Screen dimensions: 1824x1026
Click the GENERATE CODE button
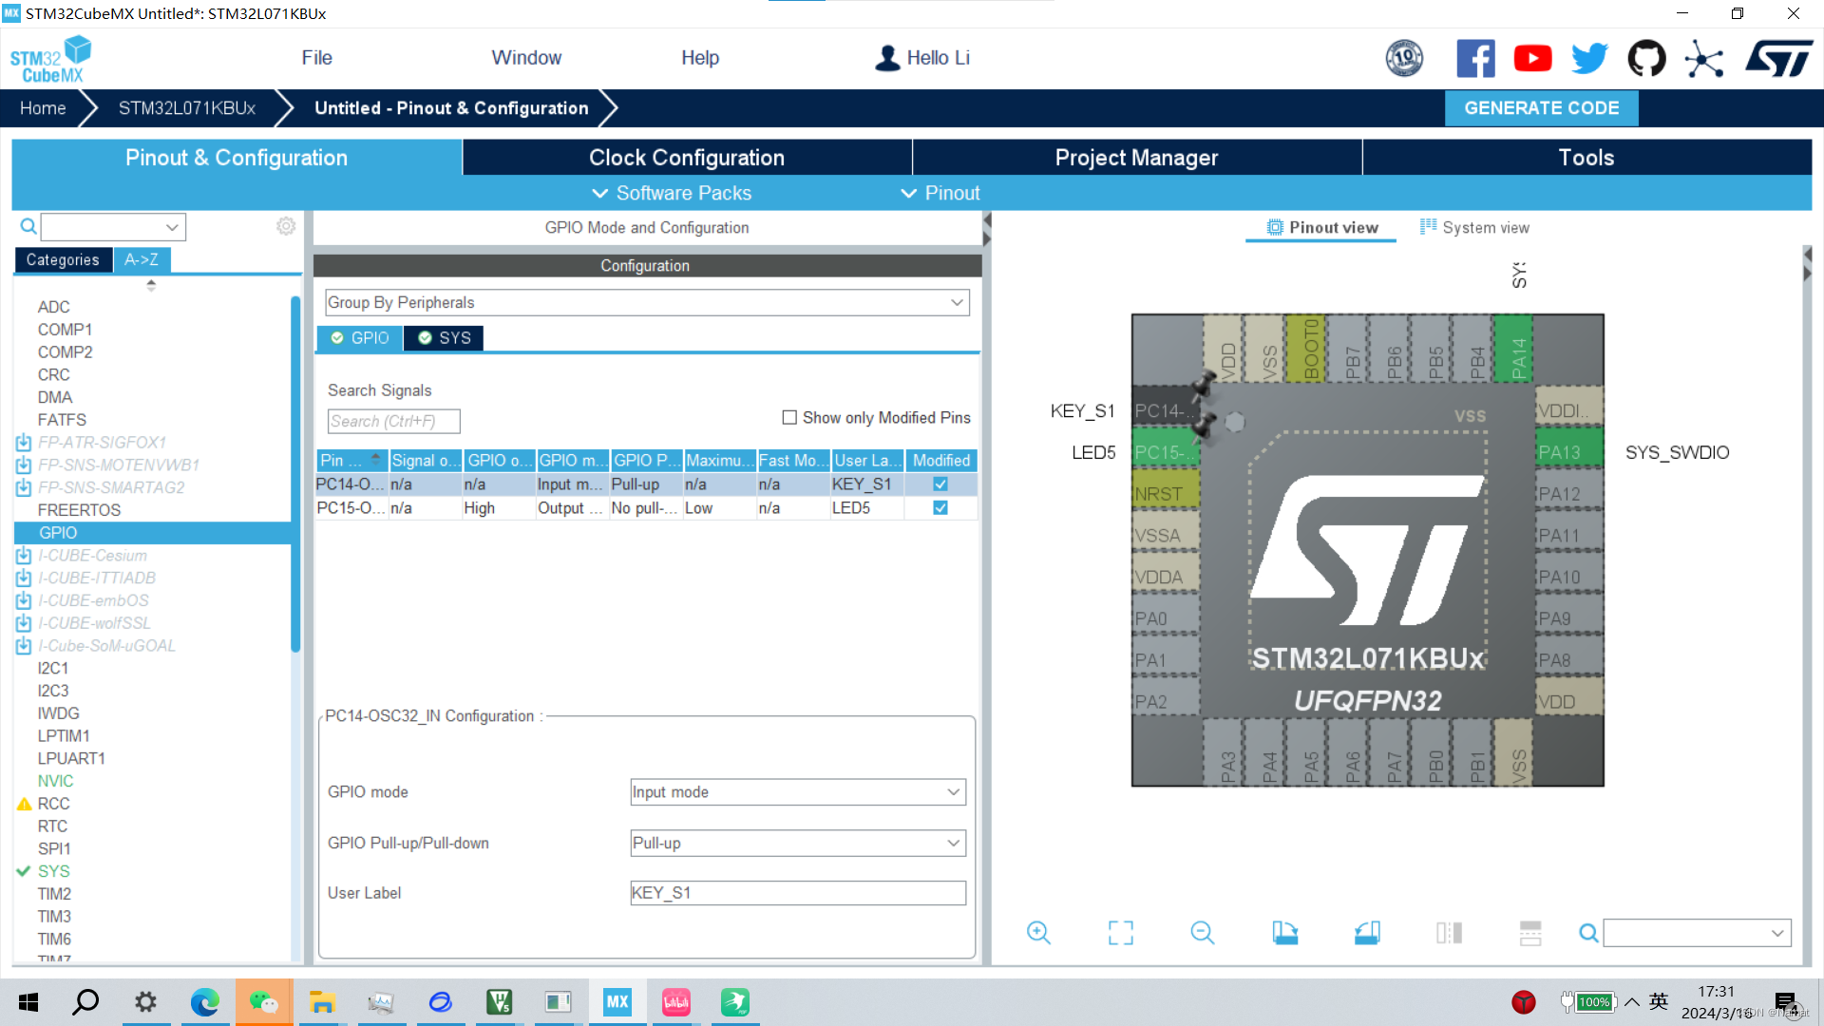tap(1541, 108)
